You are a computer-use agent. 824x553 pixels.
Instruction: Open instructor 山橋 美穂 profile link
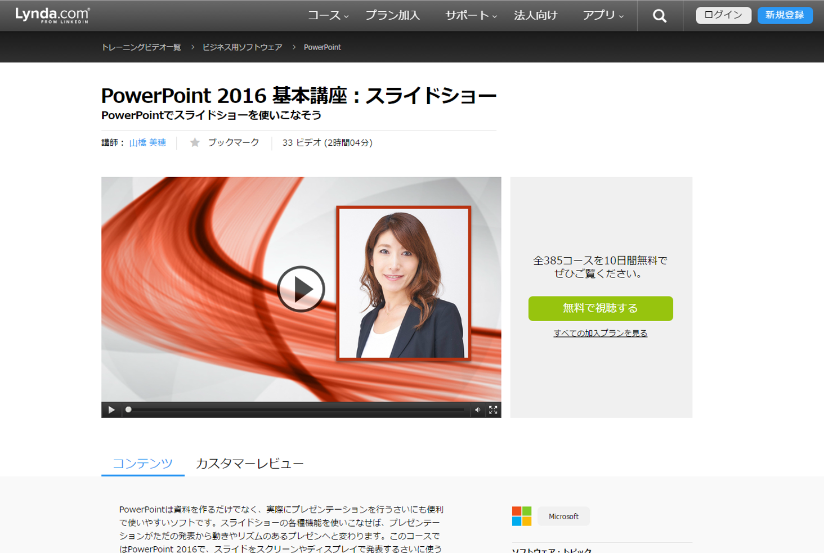click(147, 143)
